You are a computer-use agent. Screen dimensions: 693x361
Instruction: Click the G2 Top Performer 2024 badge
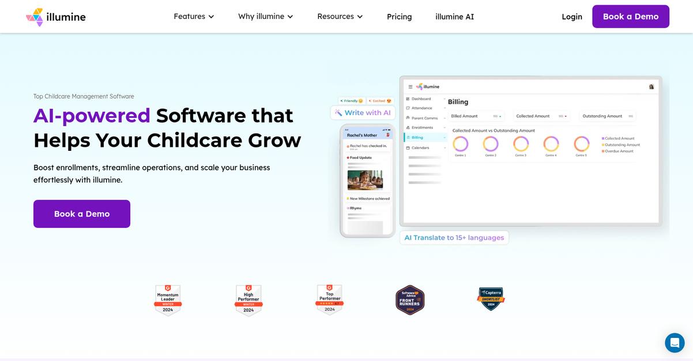(330, 299)
